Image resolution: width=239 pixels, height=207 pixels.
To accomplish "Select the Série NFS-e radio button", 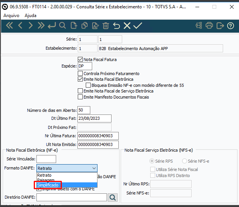I will (x=184, y=161).
